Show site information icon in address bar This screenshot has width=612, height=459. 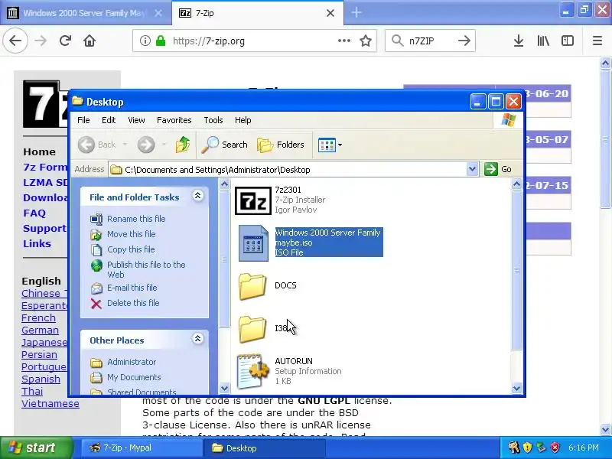(x=145, y=41)
